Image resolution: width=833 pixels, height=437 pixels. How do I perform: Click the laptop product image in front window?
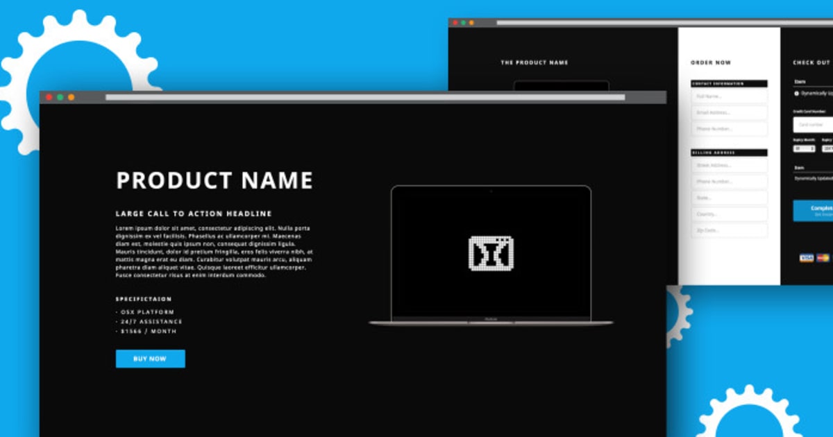coord(491,255)
